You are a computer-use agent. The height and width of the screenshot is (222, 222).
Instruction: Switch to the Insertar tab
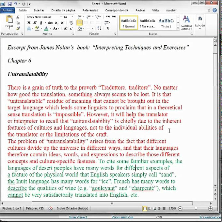[39, 10]
